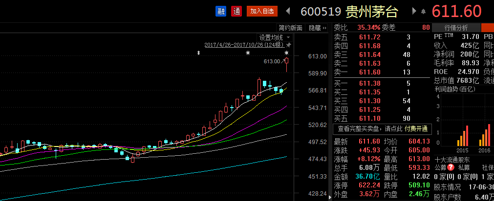Switch to 简约版面 layout
The image size is (494, 201).
point(290,28)
